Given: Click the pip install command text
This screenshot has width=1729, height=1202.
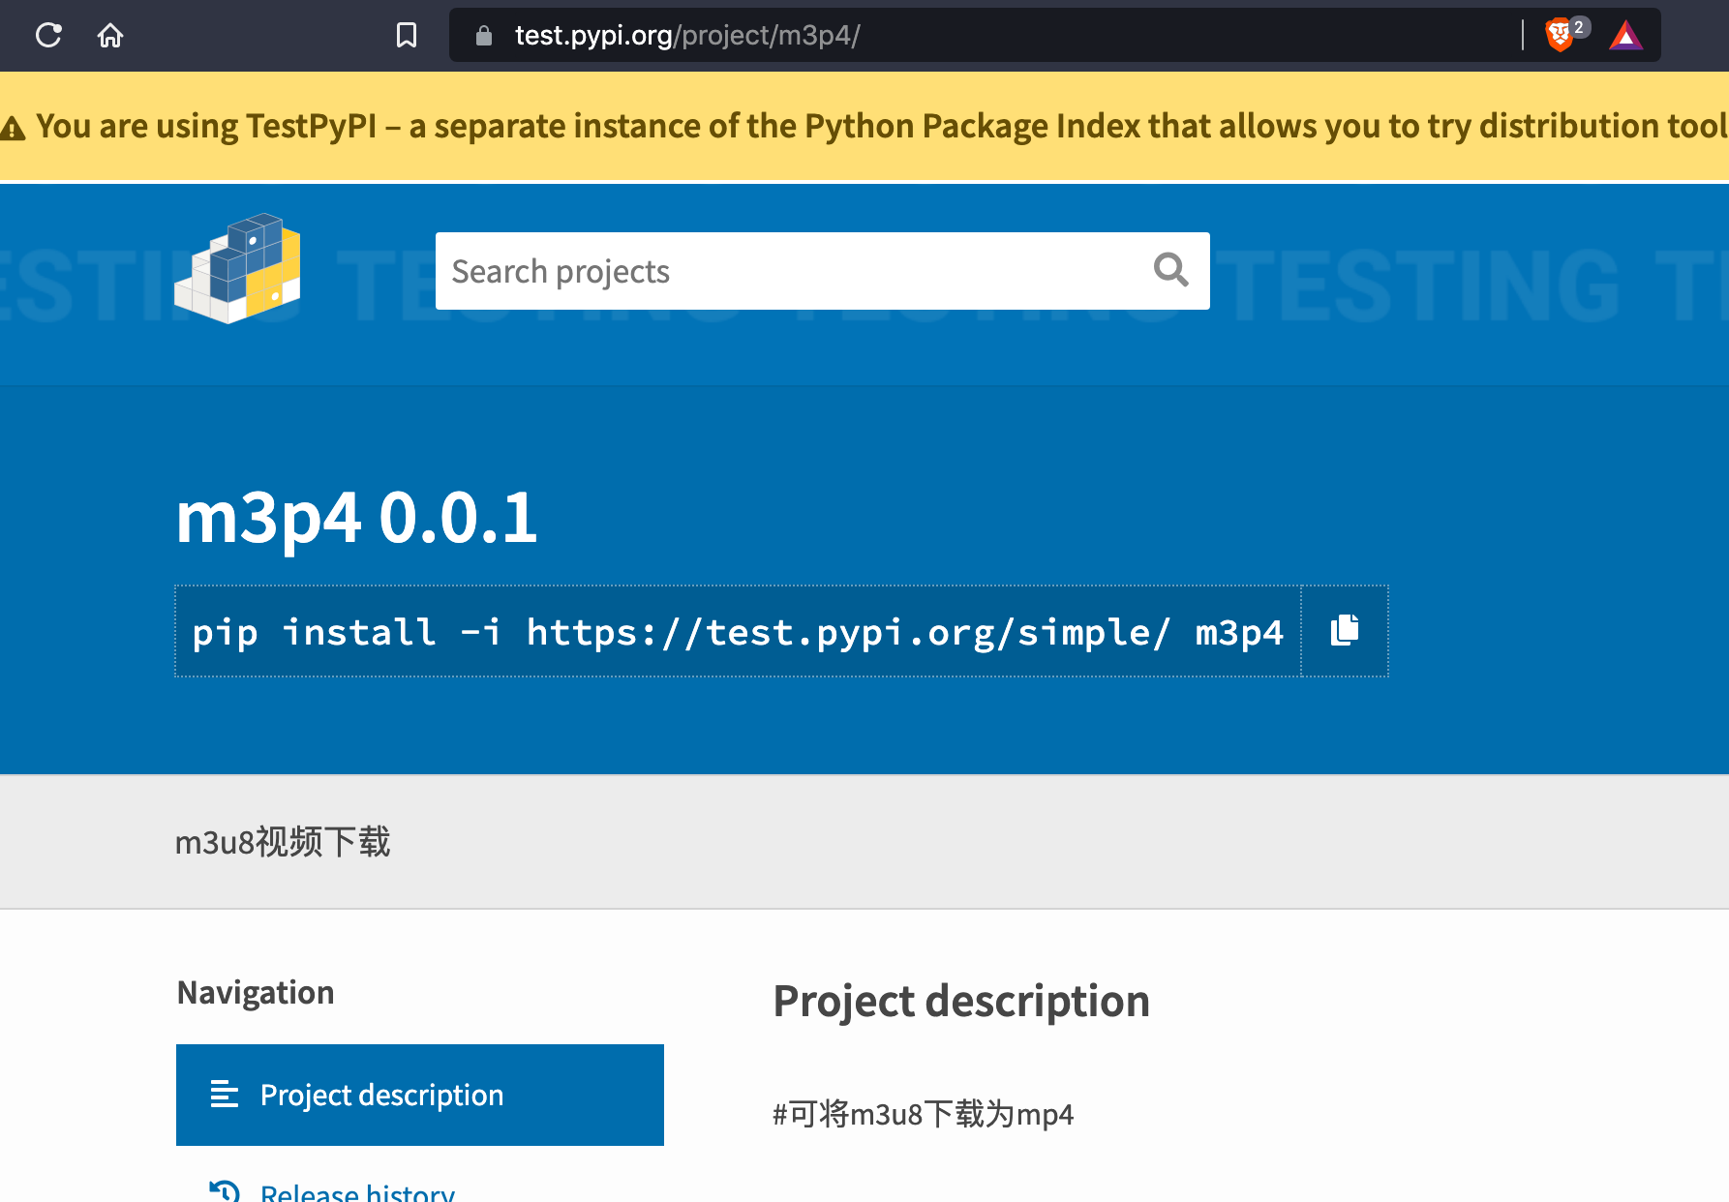Looking at the screenshot, I should click(737, 632).
